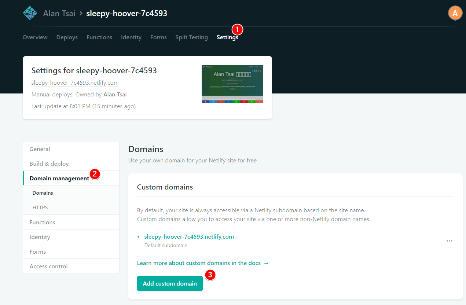Click the Alan Tsai team breadcrumb
The width and height of the screenshot is (466, 305).
(x=59, y=14)
